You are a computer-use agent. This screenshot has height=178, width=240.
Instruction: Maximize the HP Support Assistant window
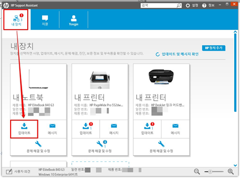coord(227,4)
